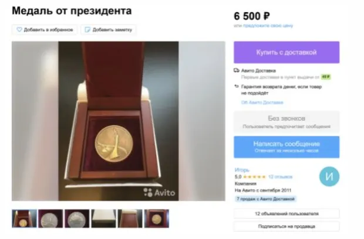
Task: Click the note icon beside Добавить заметку
Action: point(87,30)
